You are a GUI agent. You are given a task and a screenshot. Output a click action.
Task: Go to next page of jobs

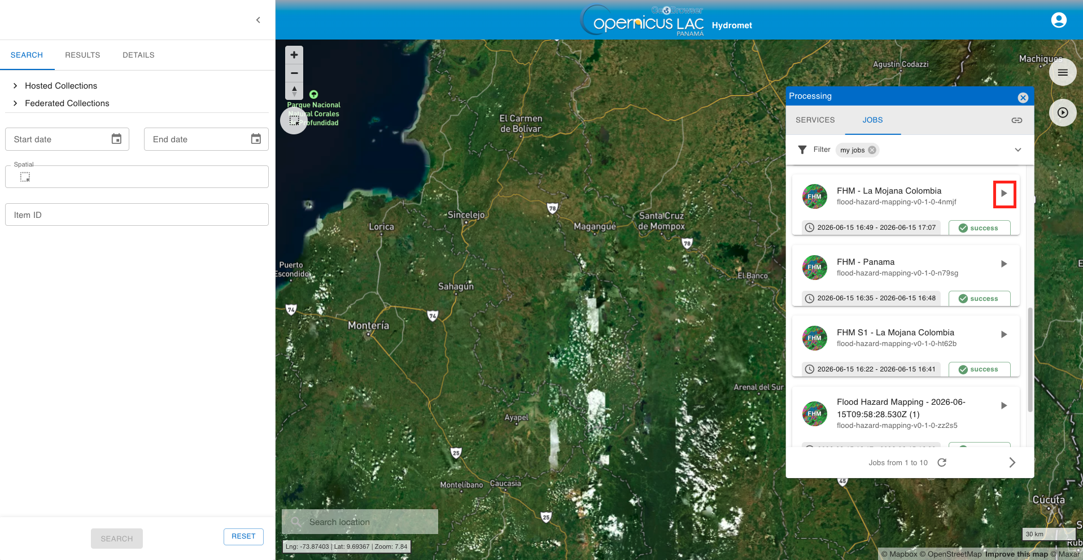[1012, 462]
